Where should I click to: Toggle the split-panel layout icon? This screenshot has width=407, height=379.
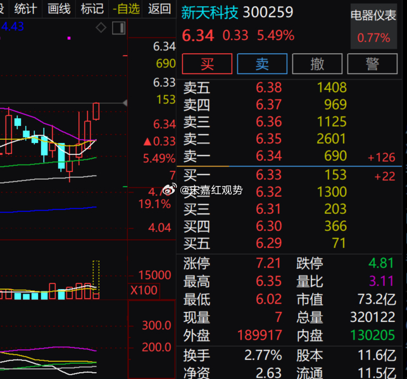[119, 28]
